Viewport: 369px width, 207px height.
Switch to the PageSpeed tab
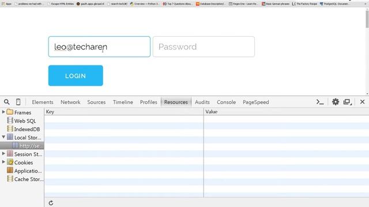pos(256,102)
